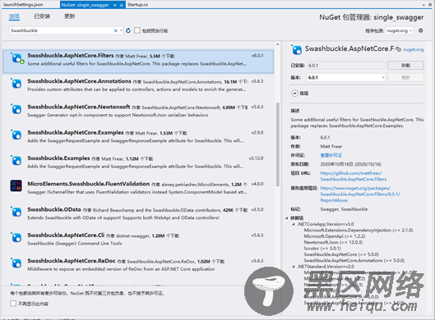Open the version 6.0.1 dropdown
Screen dimensions: 435x320
click(x=383, y=77)
